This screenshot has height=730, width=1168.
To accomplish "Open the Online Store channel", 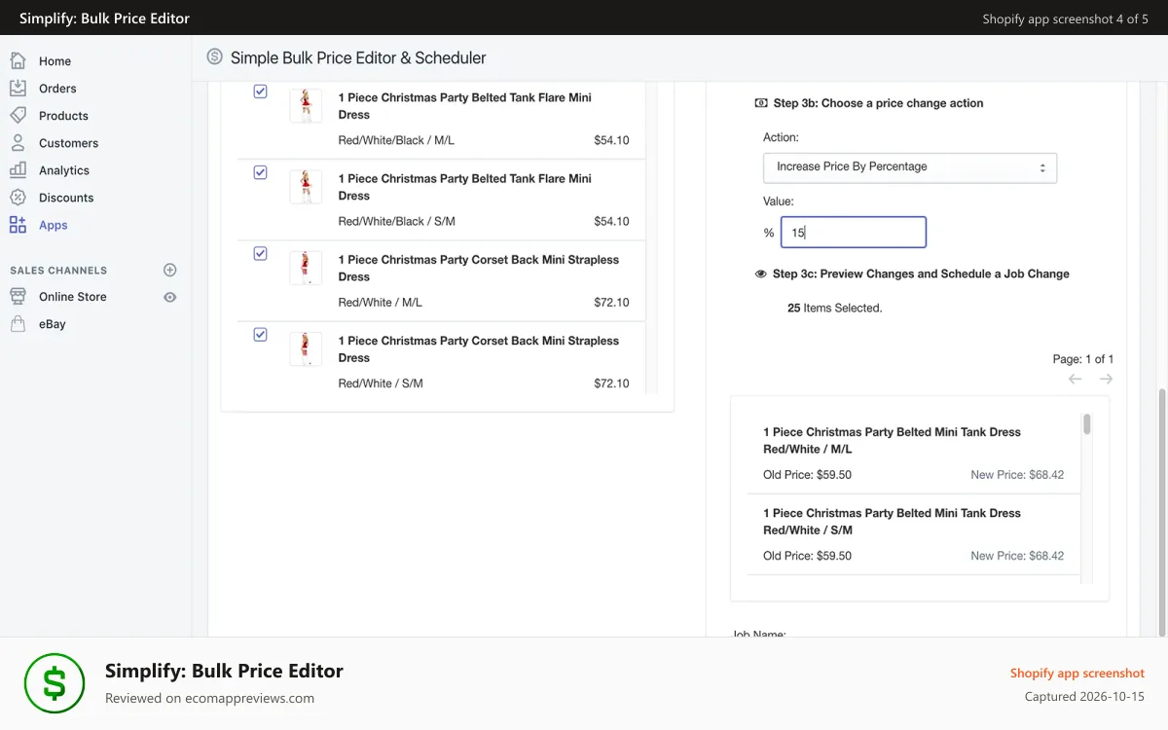I will point(73,297).
